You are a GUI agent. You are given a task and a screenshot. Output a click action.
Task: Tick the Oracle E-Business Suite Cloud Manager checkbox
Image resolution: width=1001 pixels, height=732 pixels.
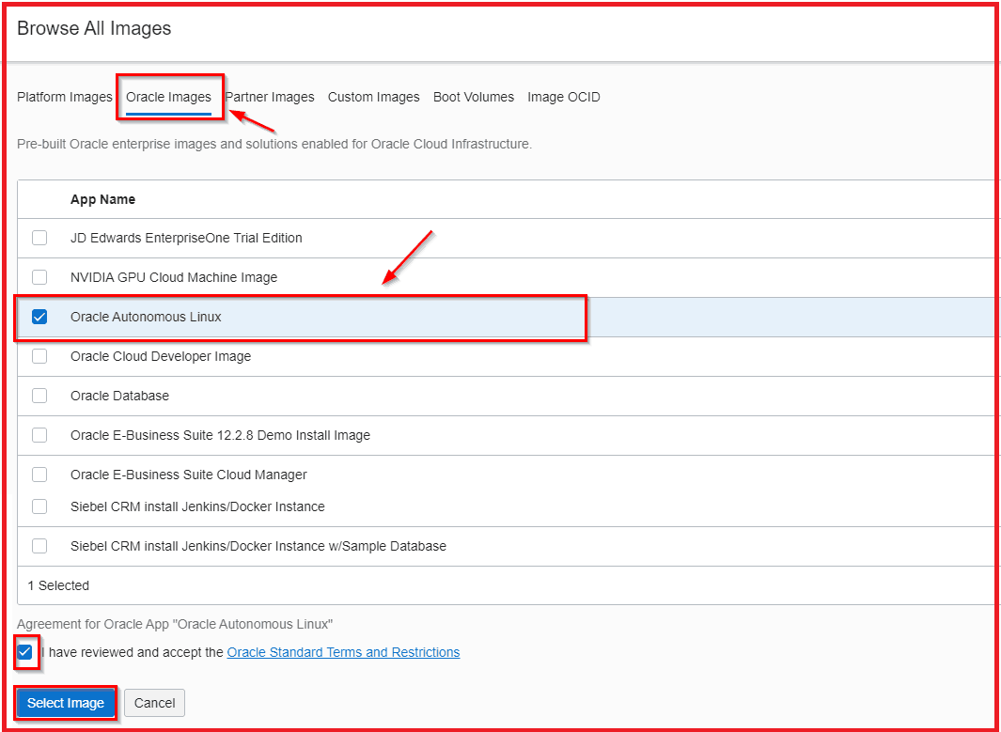point(39,475)
